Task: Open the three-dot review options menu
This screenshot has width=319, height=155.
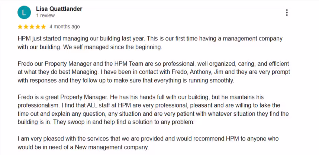Action: [287, 13]
